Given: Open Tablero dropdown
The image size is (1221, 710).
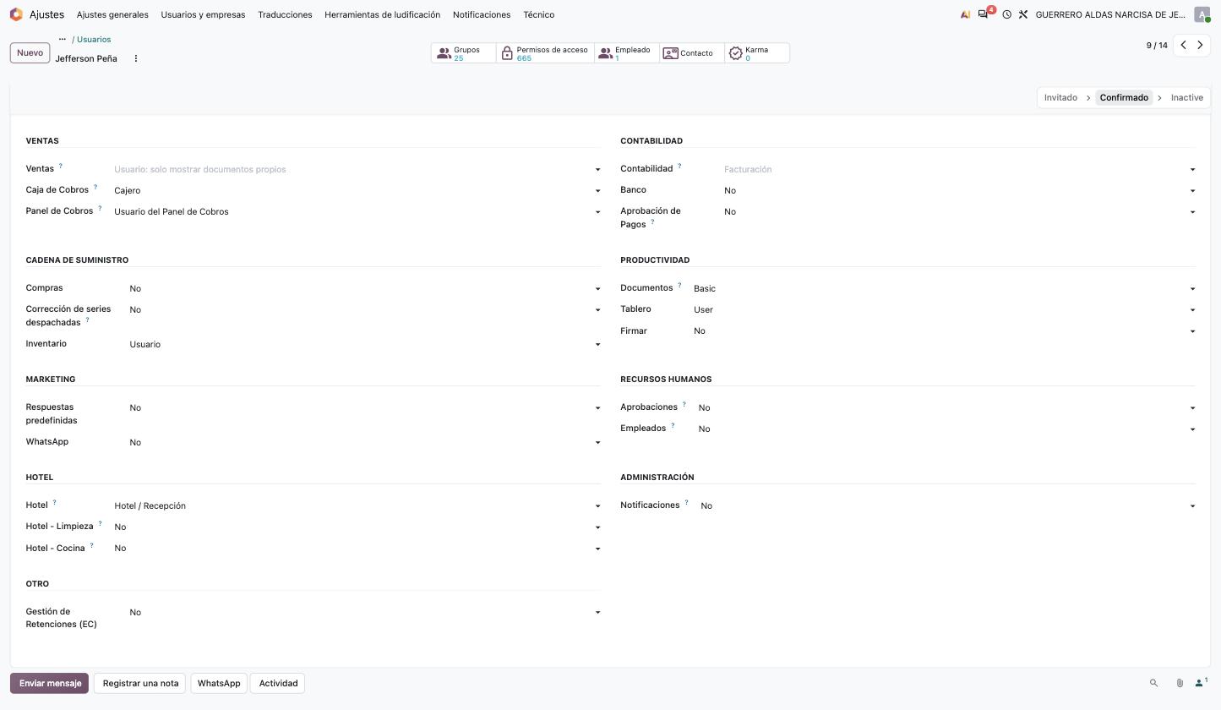Looking at the screenshot, I should pos(945,309).
